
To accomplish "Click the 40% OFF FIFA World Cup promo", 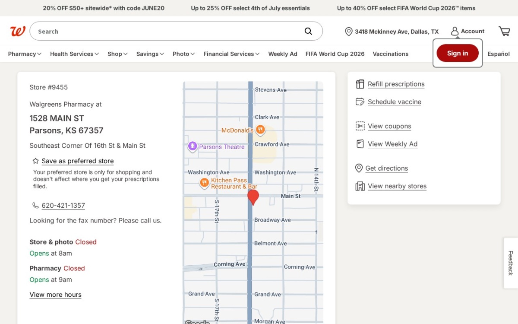I will coord(406,8).
